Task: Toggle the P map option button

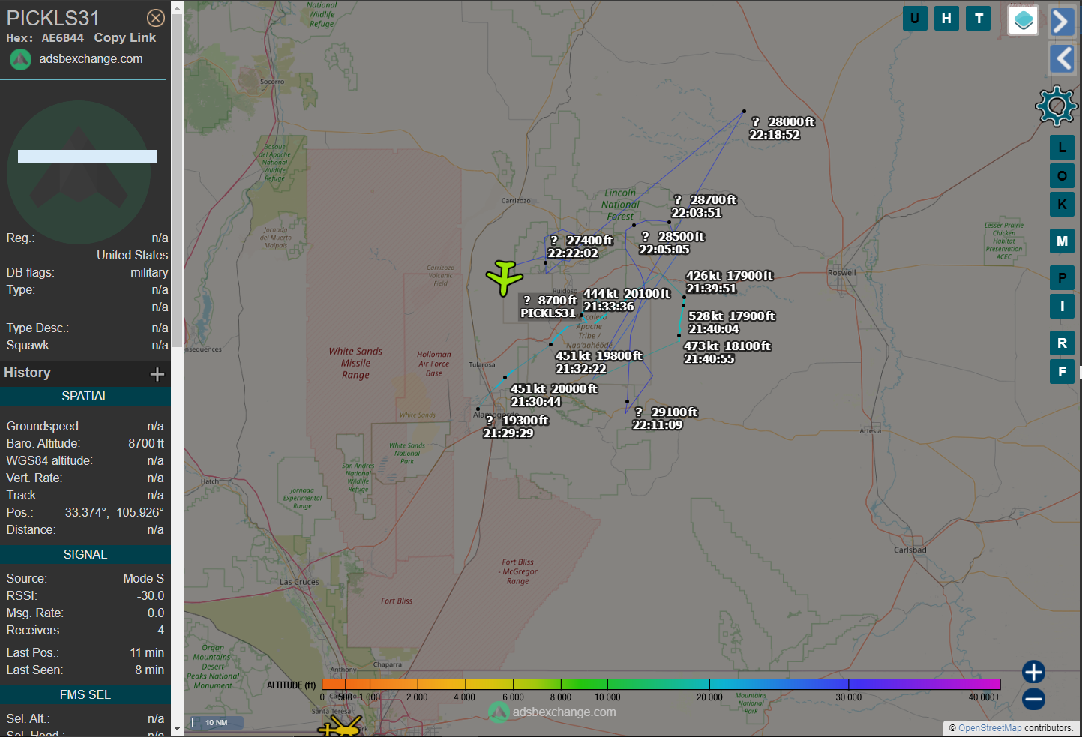Action: click(x=1062, y=277)
